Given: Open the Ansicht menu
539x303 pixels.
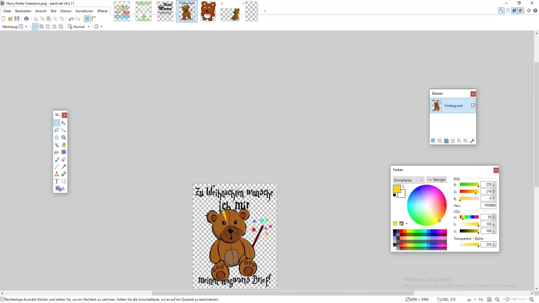Looking at the screenshot, I should pyautogui.click(x=41, y=11).
